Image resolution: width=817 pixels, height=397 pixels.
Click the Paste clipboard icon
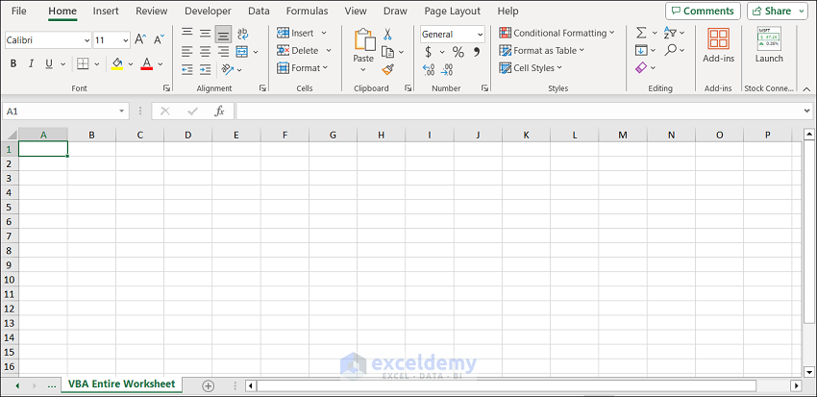pos(364,40)
